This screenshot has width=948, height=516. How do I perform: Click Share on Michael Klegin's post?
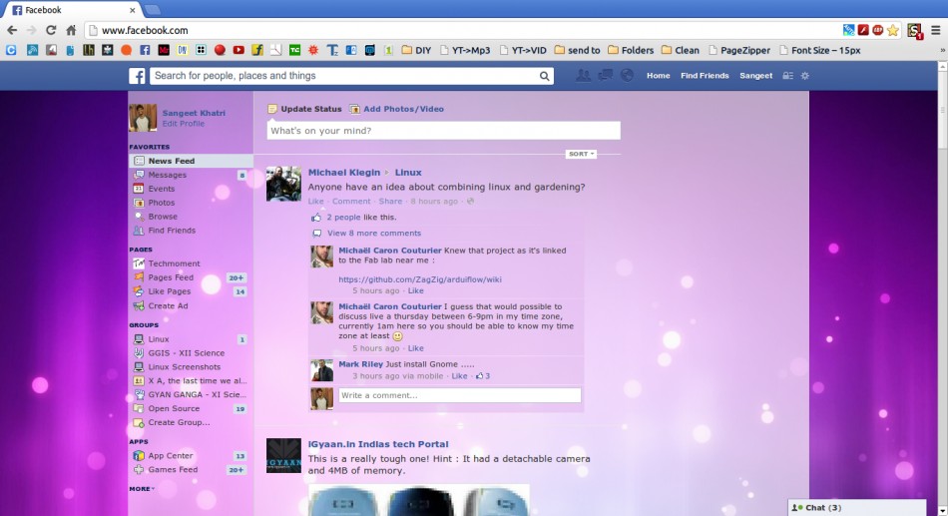coord(390,202)
